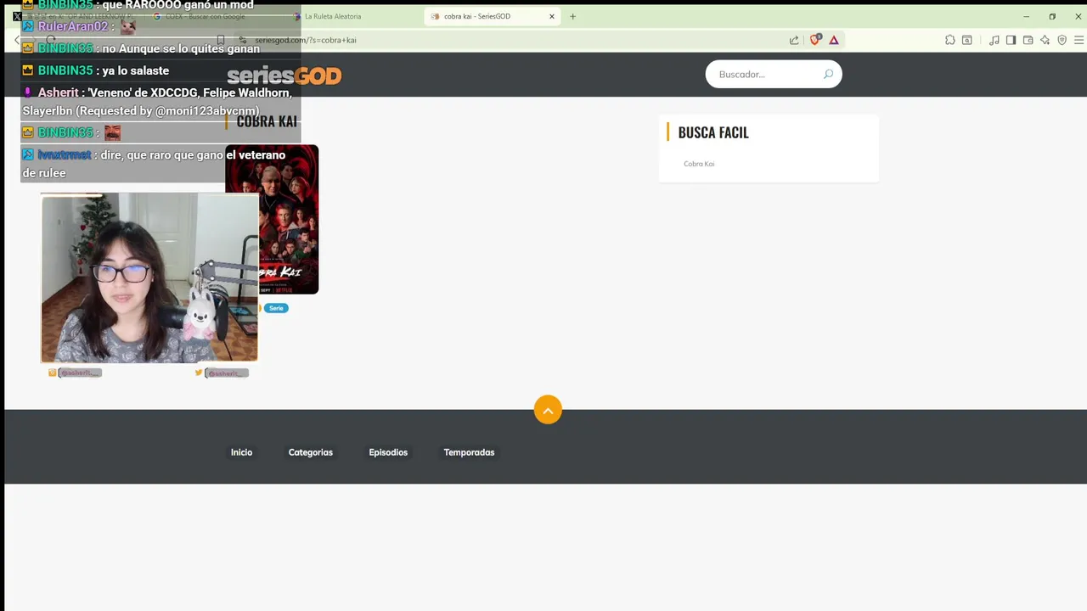Viewport: 1087px width, 611px height.
Task: Click the Brave Shields lion icon
Action: click(x=815, y=40)
